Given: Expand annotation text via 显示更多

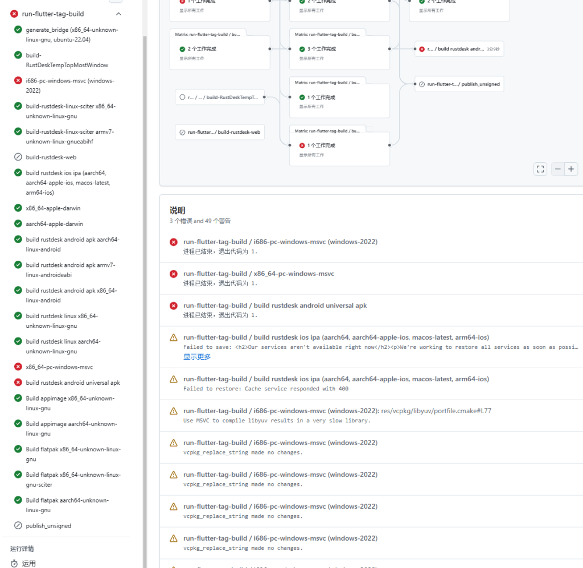Looking at the screenshot, I should click(x=197, y=357).
